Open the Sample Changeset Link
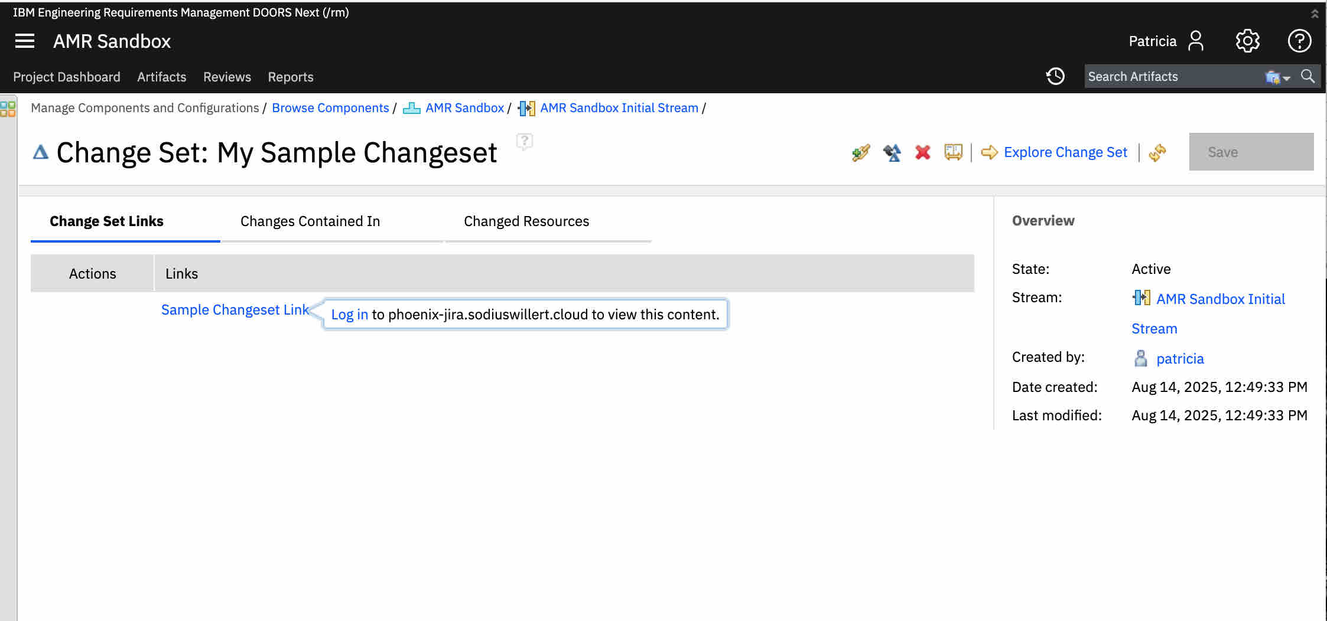The image size is (1327, 621). 235,310
